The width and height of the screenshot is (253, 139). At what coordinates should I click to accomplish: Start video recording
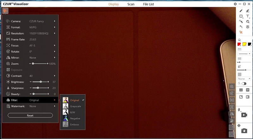point(244,115)
